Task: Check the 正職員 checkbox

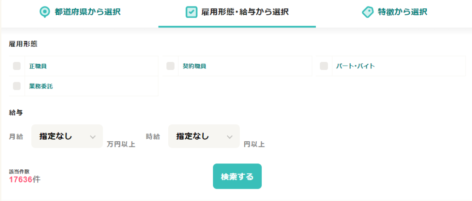Action: pos(17,66)
